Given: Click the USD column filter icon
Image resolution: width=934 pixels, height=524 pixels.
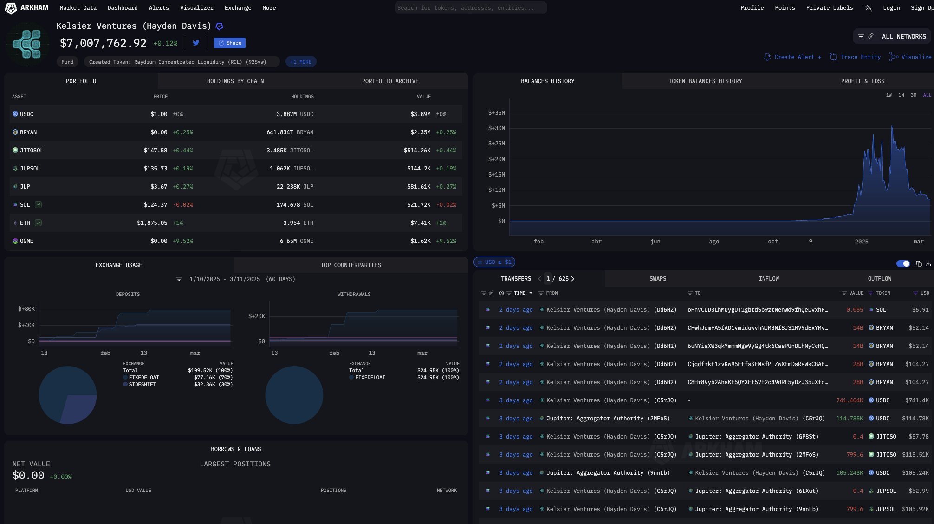Looking at the screenshot, I should click(915, 293).
